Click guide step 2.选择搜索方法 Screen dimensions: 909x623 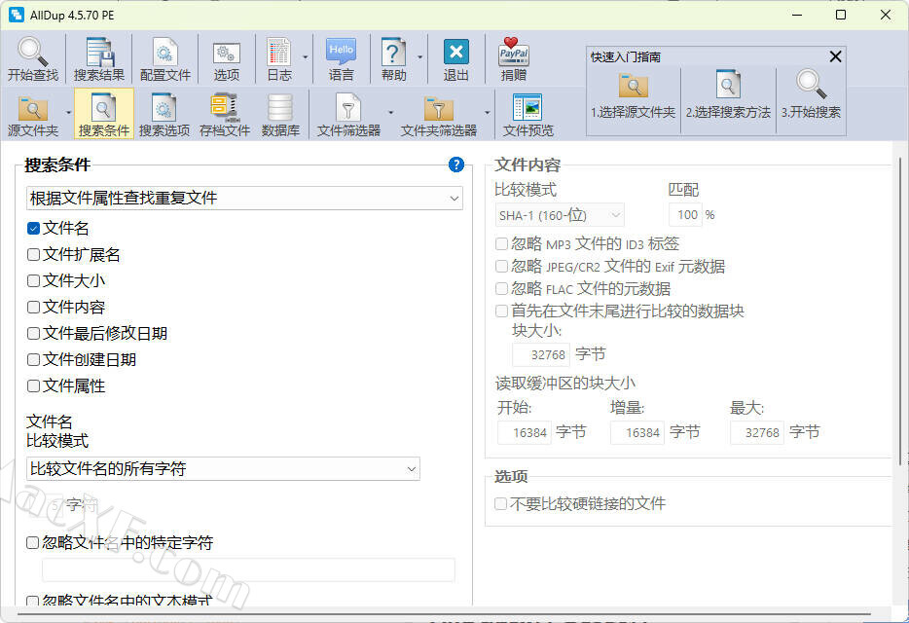[x=728, y=96]
